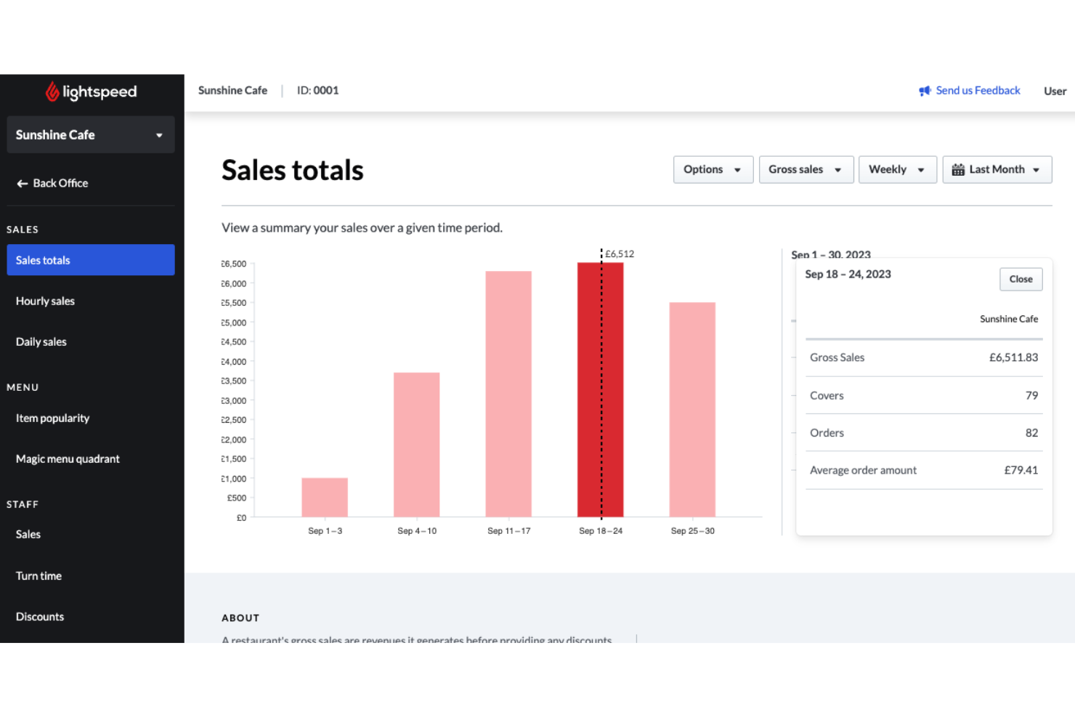Select Hourly sales in the sidebar
Viewport: 1075px width, 717px height.
tap(45, 301)
